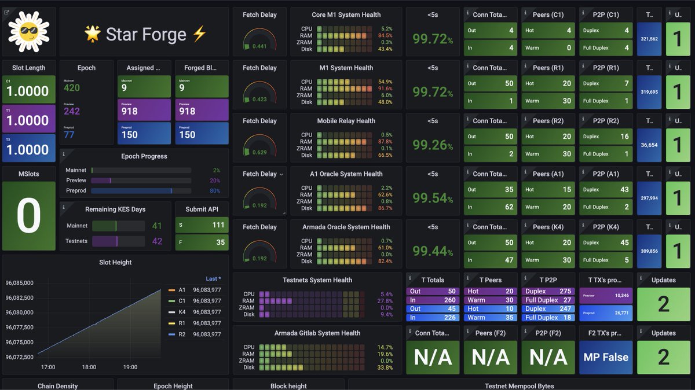Click the 99.26% stat value
695x390 pixels.
(433, 145)
